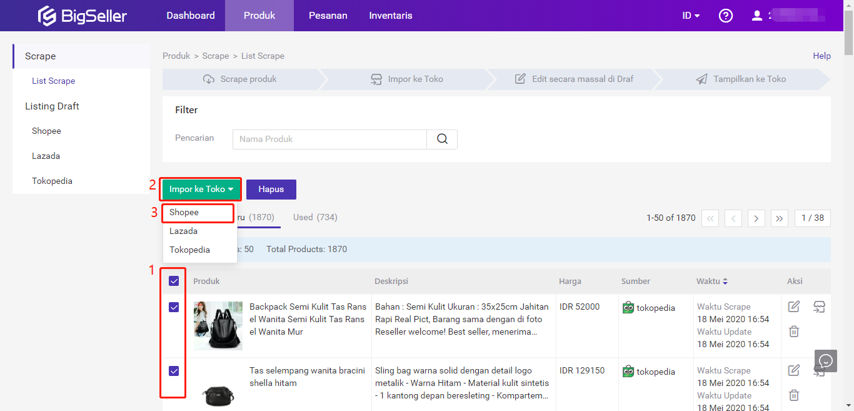Open the help question mark icon
The height and width of the screenshot is (411, 854).
726,16
